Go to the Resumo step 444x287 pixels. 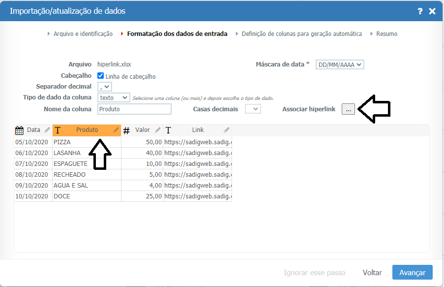click(386, 34)
